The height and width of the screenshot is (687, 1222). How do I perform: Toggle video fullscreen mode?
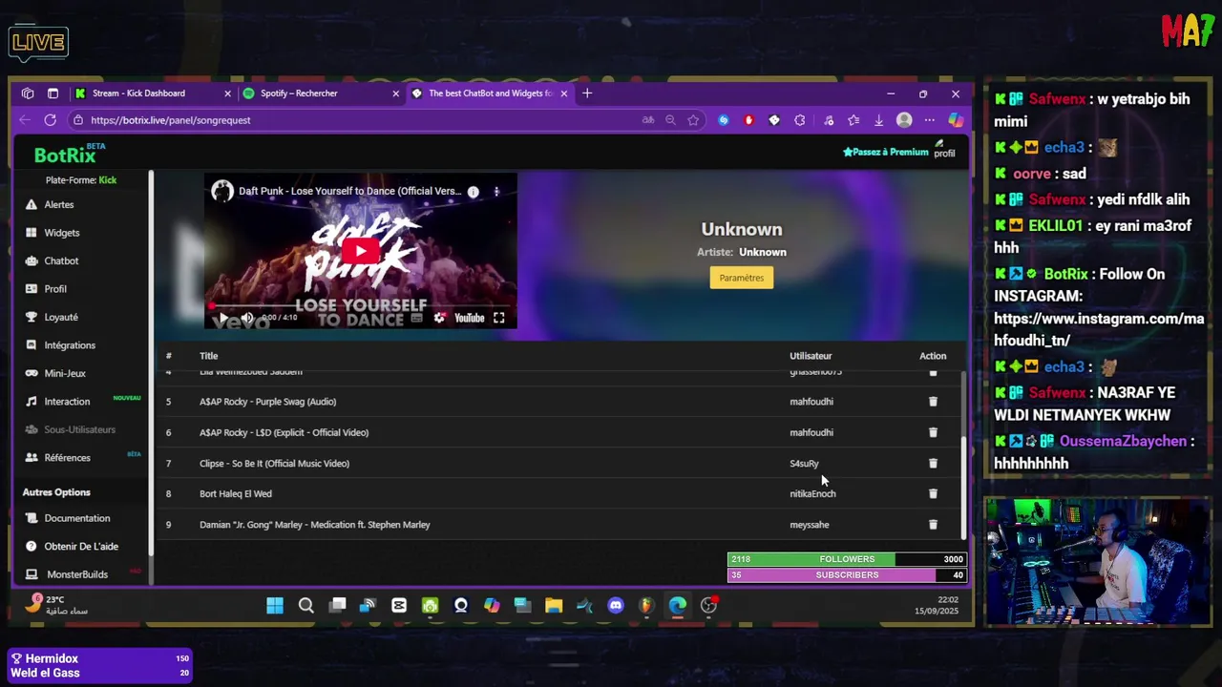[x=498, y=318]
